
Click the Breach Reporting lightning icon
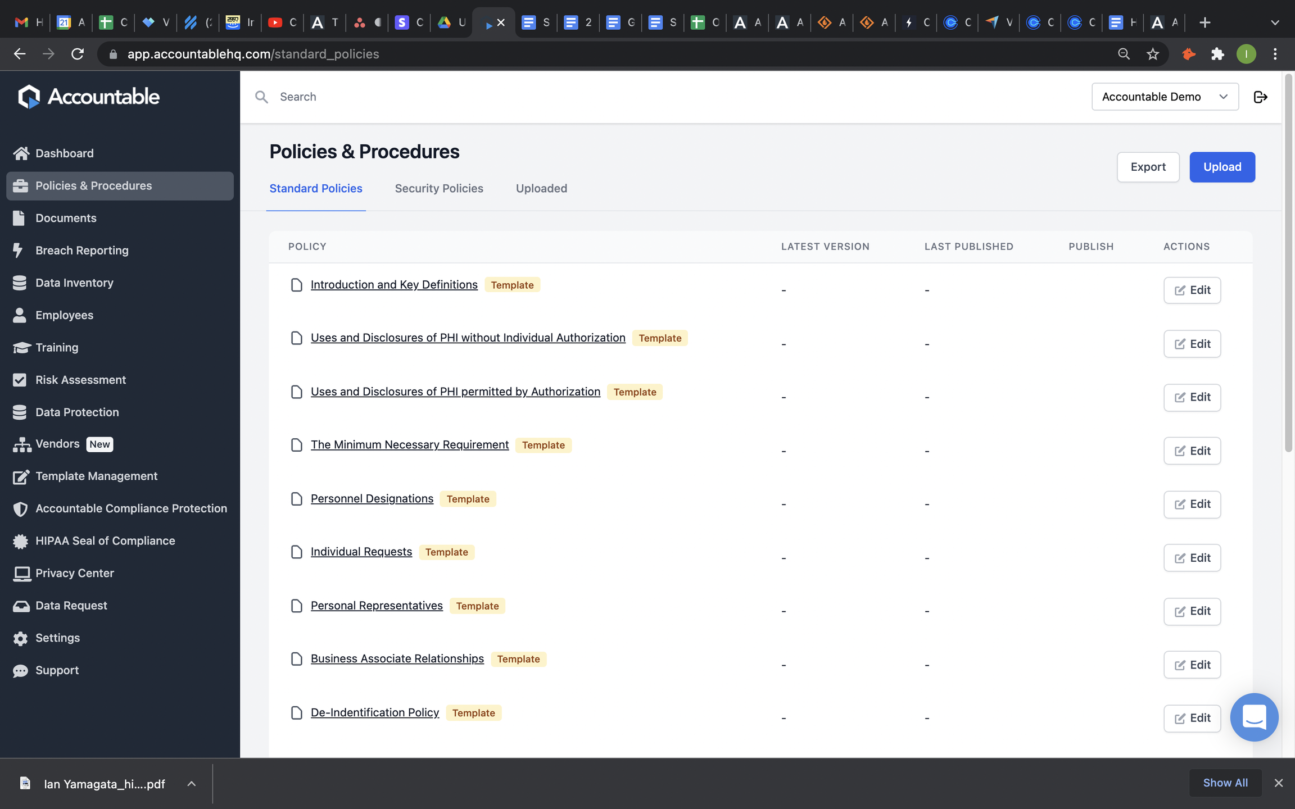18,251
